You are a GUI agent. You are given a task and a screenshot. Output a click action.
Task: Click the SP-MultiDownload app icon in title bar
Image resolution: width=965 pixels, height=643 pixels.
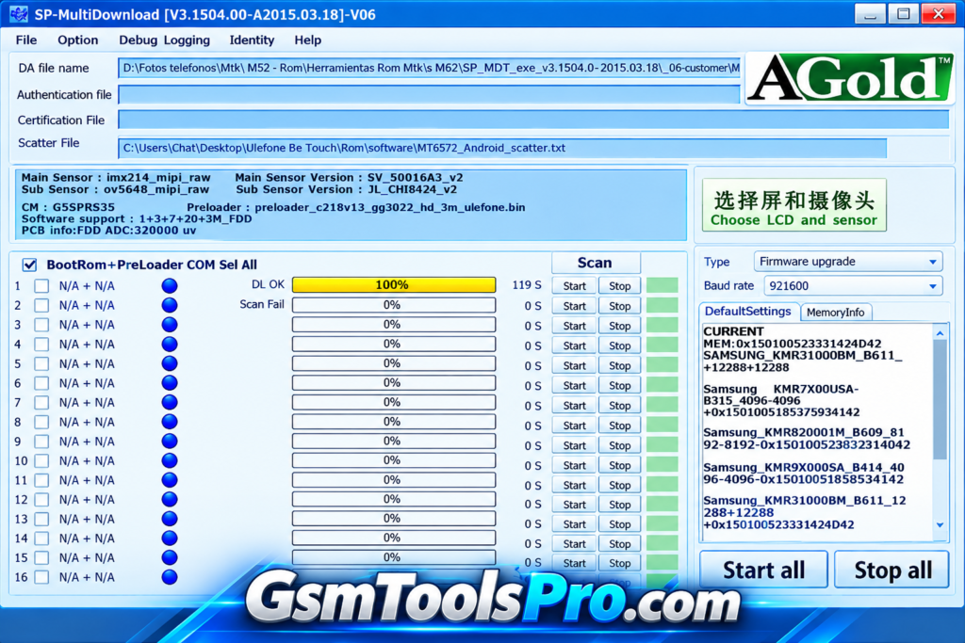click(19, 13)
